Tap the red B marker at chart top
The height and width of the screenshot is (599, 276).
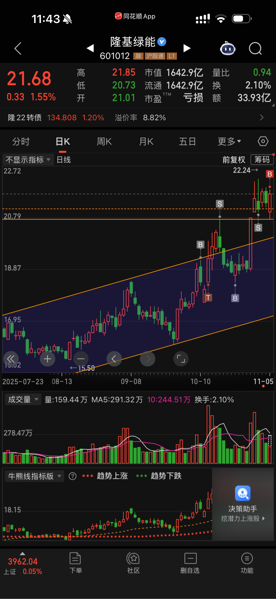click(270, 174)
